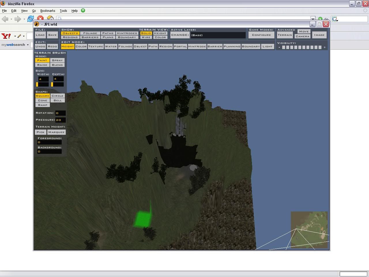The height and width of the screenshot is (277, 369).
Task: Toggle Foliage in the Show panel
Action: [90, 33]
